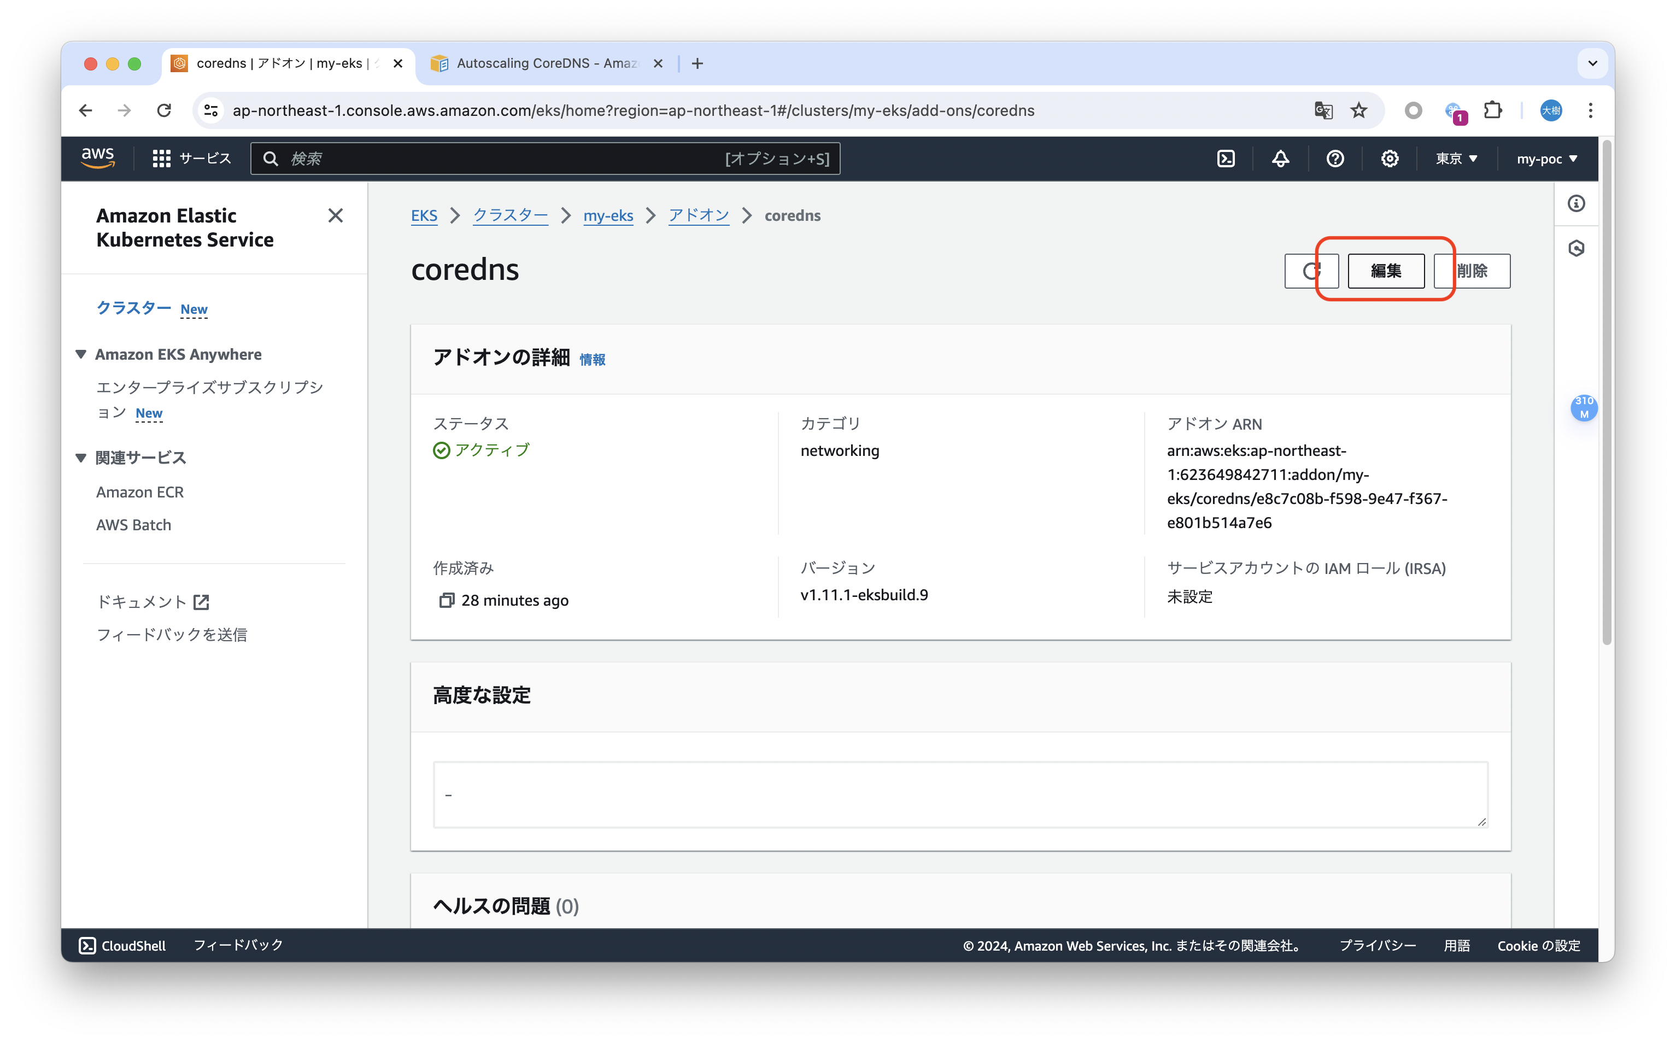Open the my-poc account dropdown

1546,159
